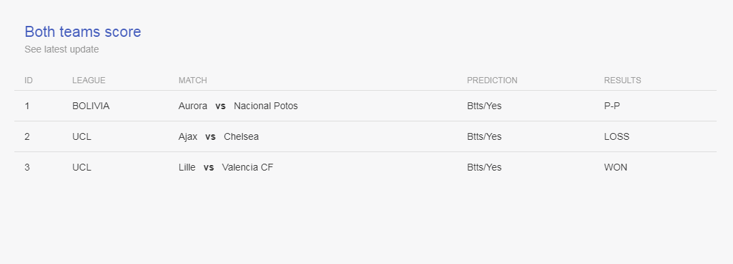
Task: Click Nacional Potos team name
Action: 265,106
